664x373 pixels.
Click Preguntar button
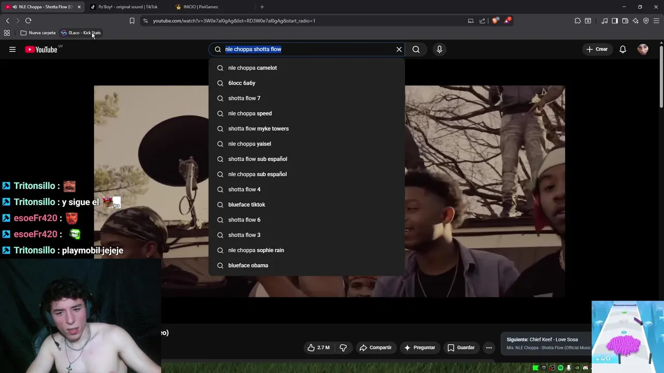pos(420,348)
